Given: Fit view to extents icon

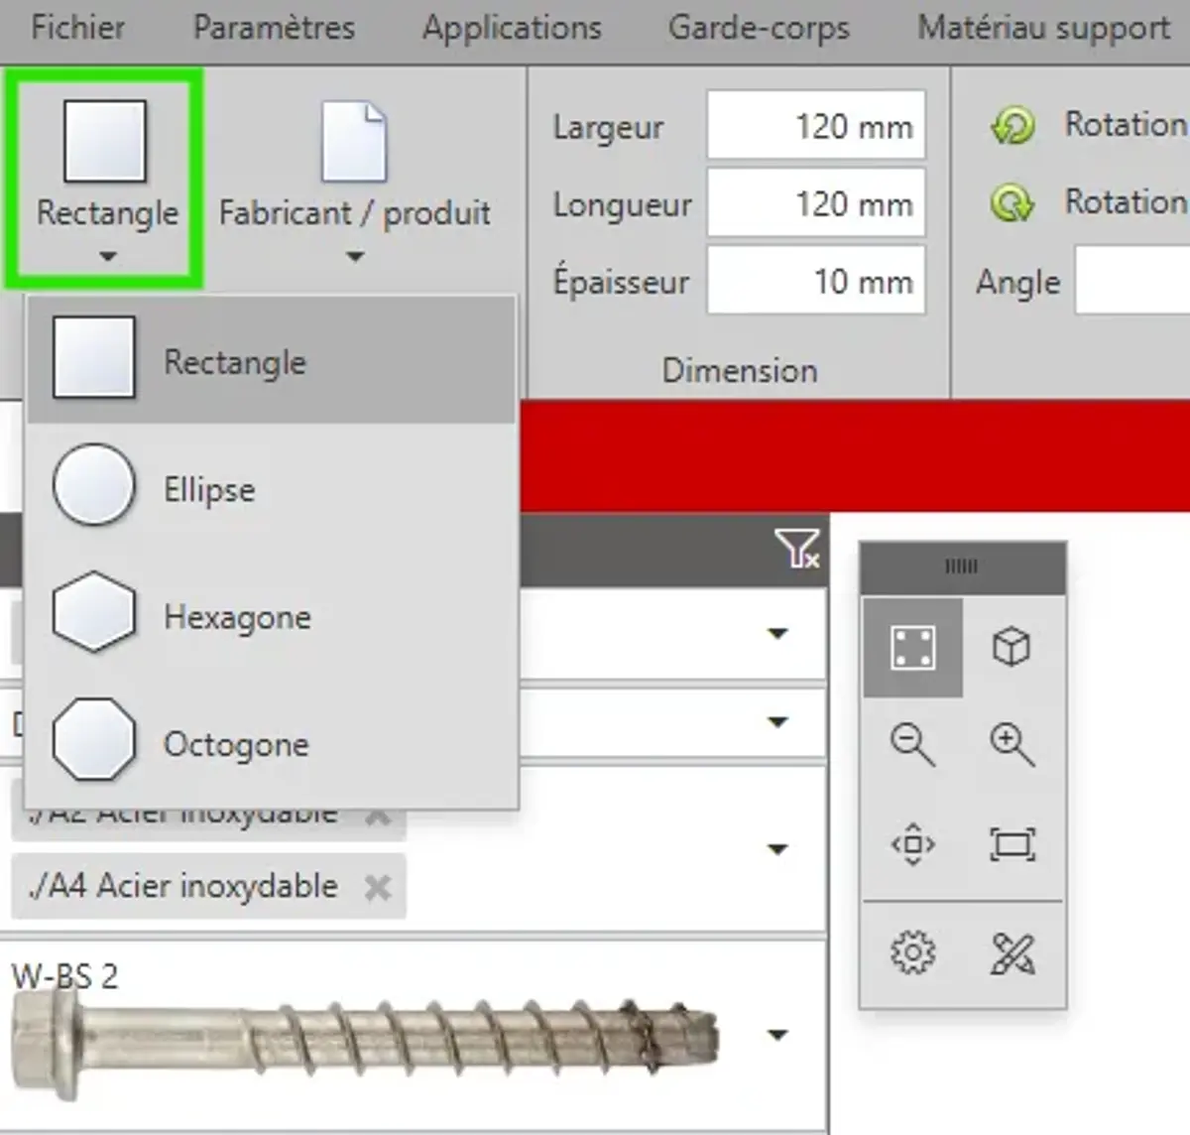Looking at the screenshot, I should click(x=1011, y=844).
